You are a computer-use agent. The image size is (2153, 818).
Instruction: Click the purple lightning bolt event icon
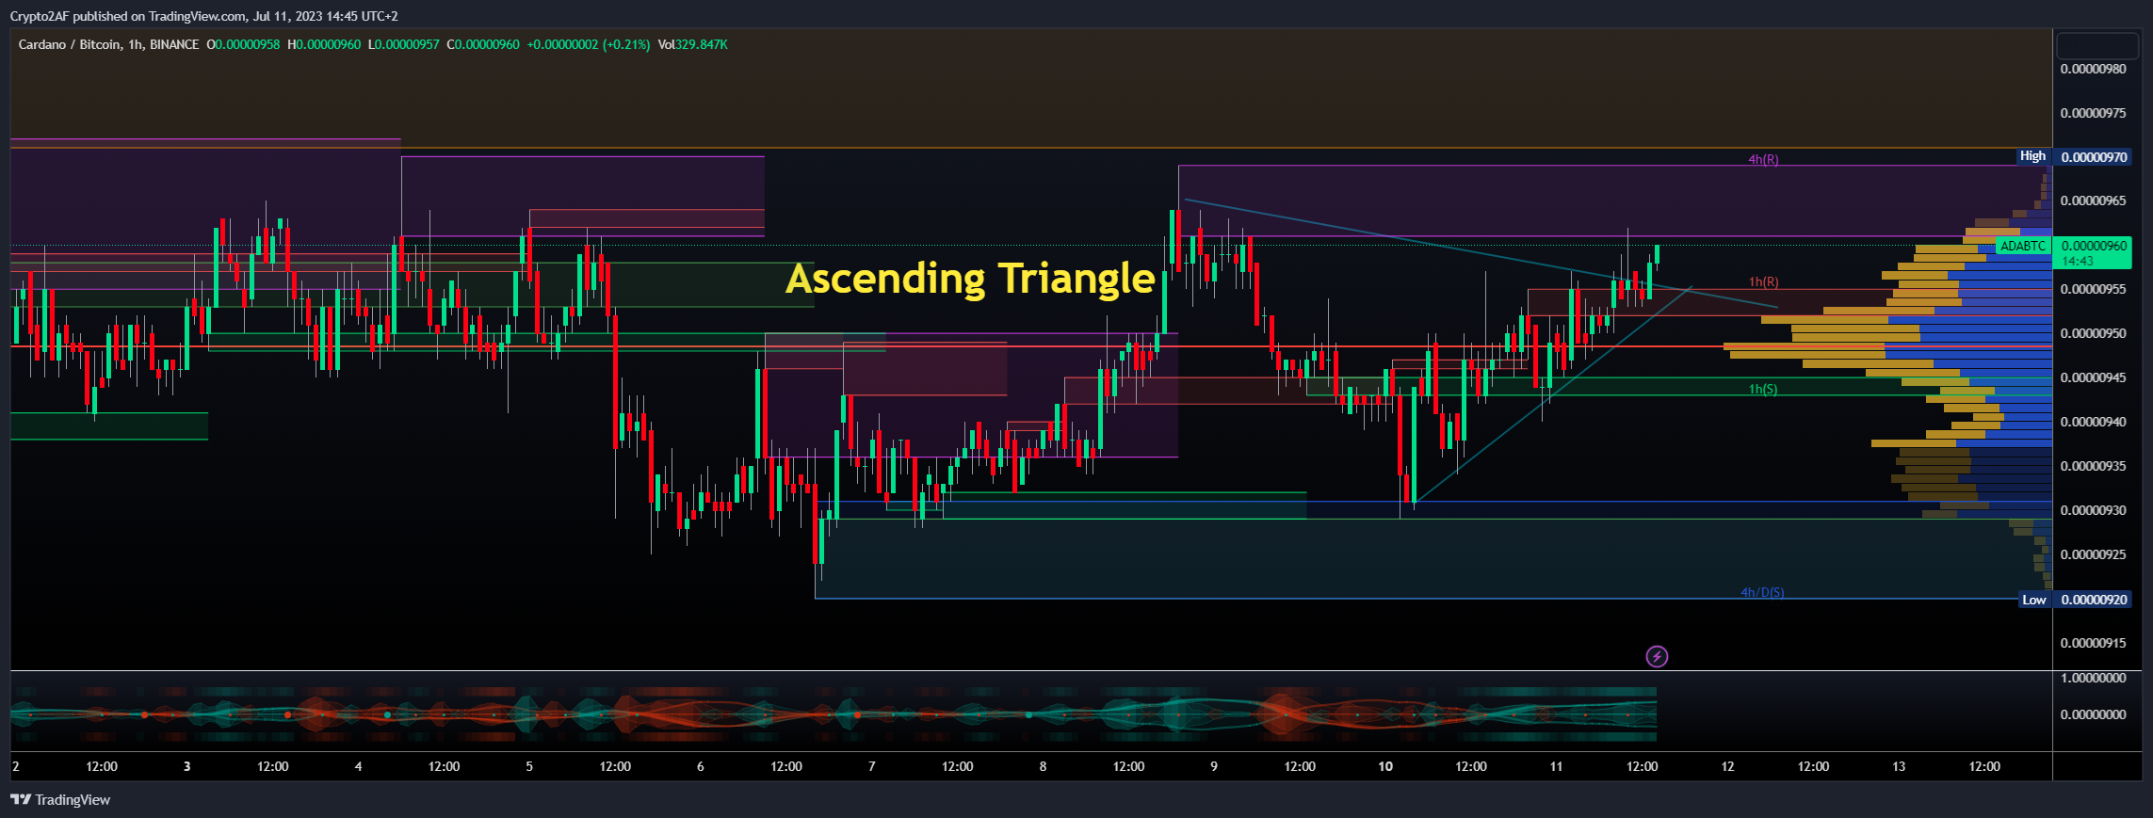click(1657, 656)
